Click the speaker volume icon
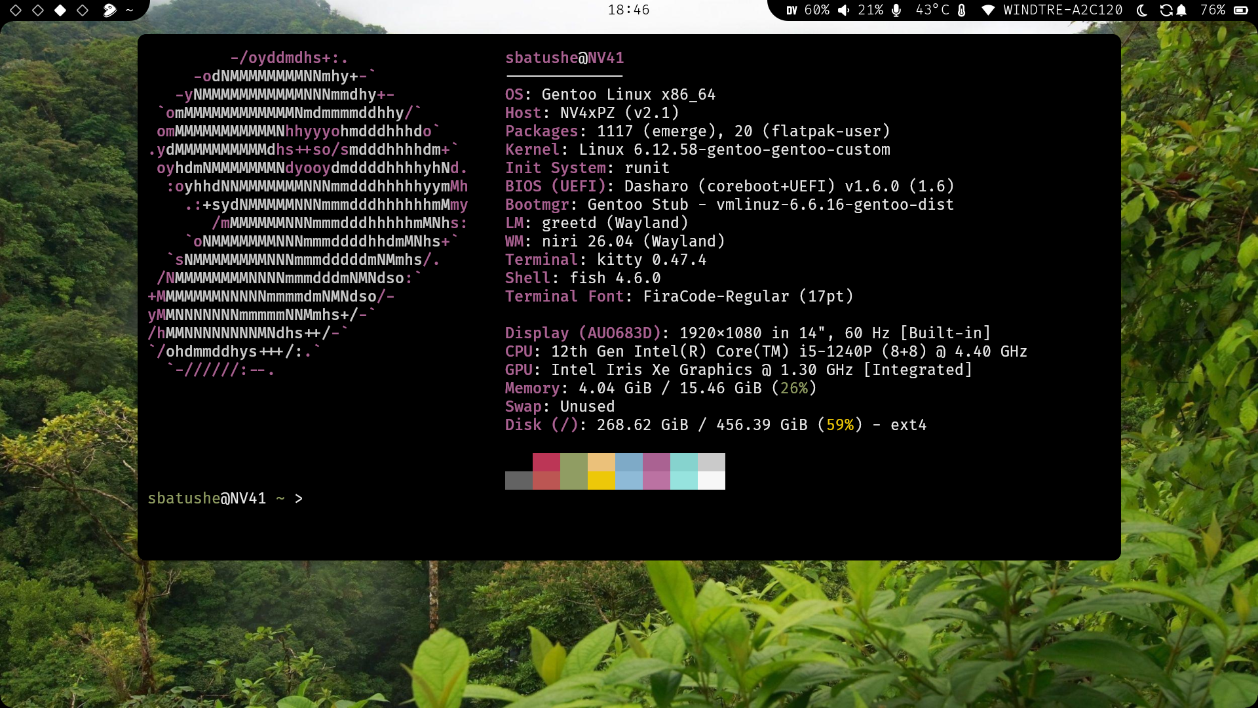The image size is (1258, 708). [844, 10]
